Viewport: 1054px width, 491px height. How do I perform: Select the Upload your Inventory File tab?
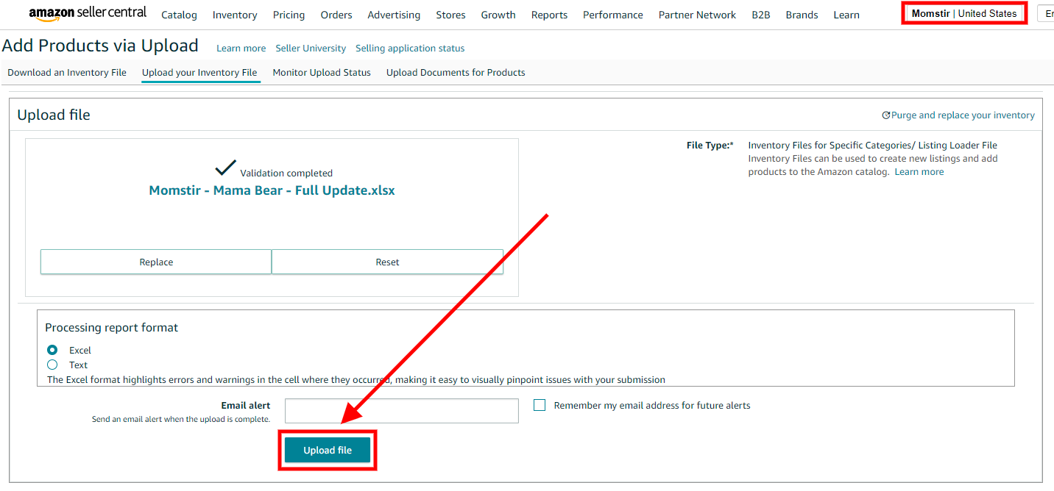[x=199, y=73]
